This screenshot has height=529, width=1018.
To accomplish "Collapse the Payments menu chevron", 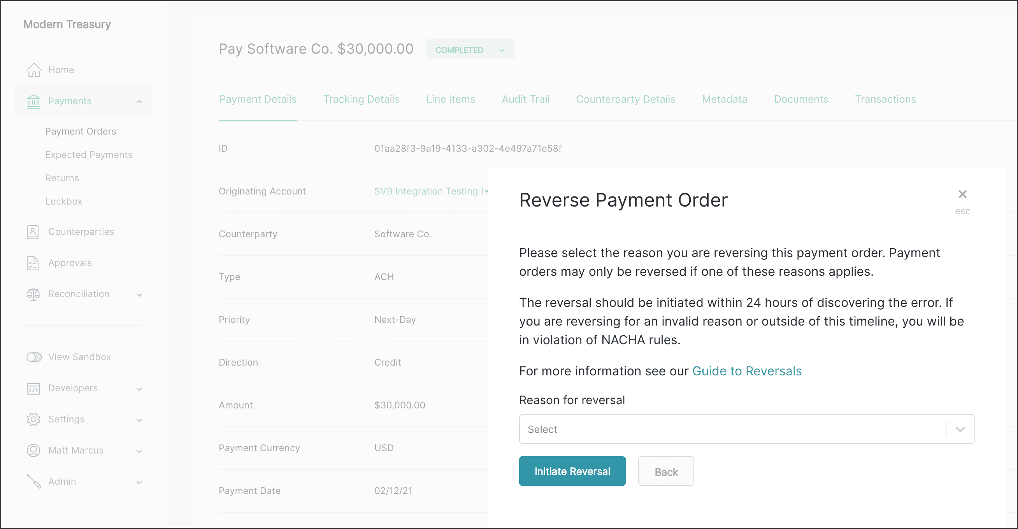I will tap(139, 102).
